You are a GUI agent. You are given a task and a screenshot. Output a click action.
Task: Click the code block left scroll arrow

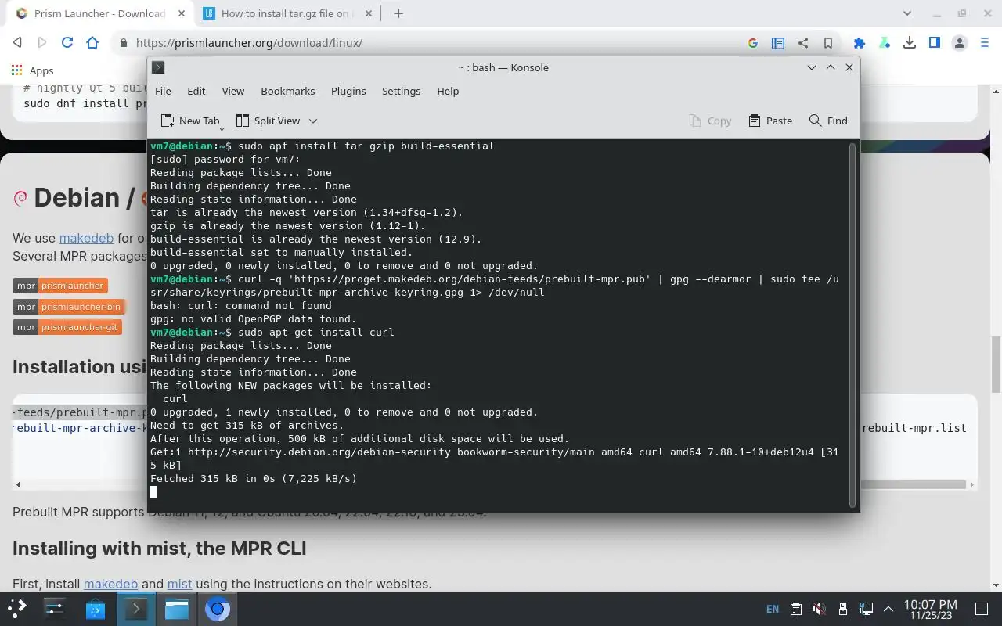[18, 485]
